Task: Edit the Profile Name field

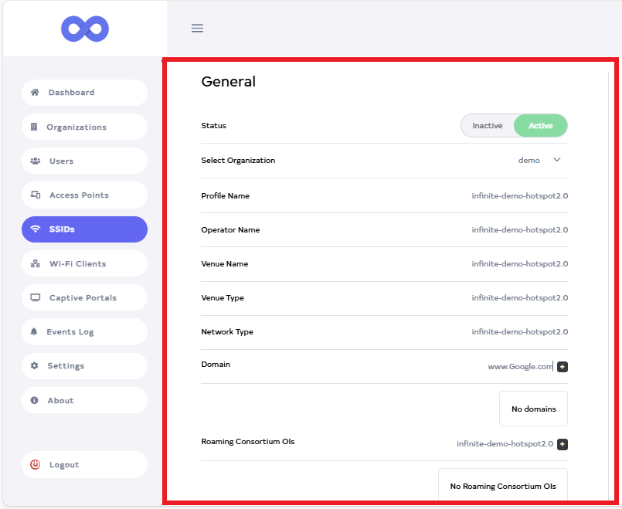Action: pos(519,196)
